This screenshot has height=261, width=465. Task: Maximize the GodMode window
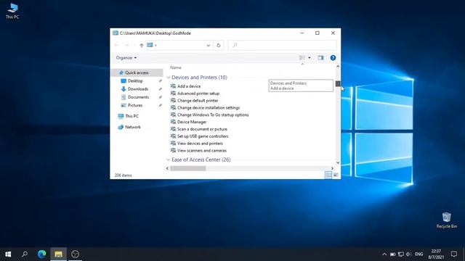coord(318,33)
